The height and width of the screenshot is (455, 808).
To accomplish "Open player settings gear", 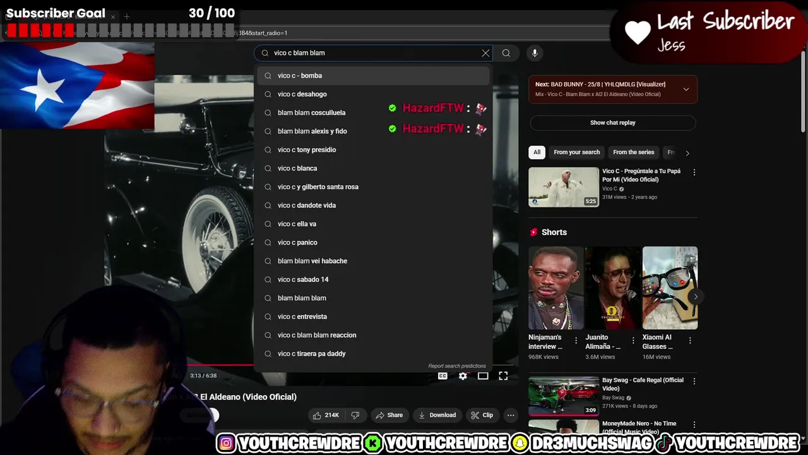I will [463, 376].
